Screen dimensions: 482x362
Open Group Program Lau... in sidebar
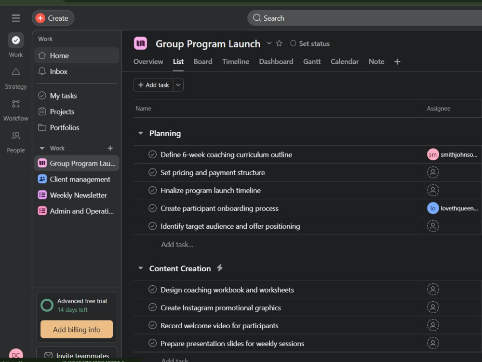(77, 163)
